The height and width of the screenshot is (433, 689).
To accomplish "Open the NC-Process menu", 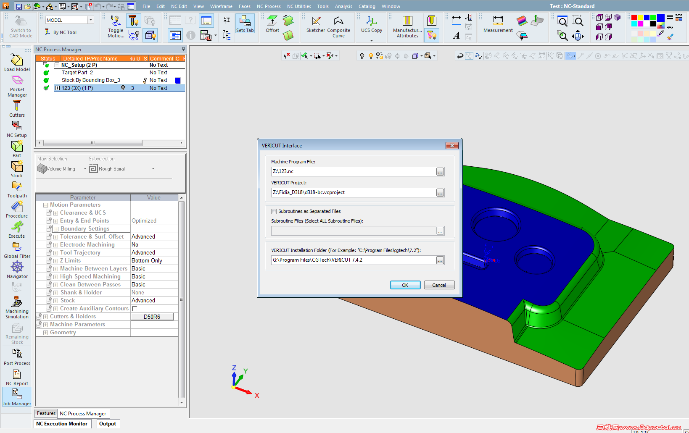I will pos(269,6).
